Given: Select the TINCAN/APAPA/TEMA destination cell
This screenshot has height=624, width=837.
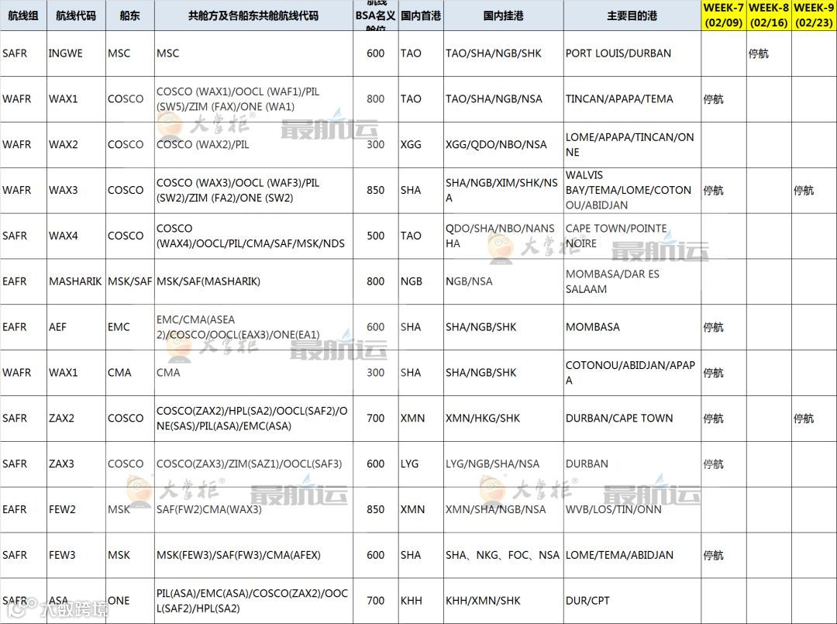Looking at the screenshot, I should 632,98.
